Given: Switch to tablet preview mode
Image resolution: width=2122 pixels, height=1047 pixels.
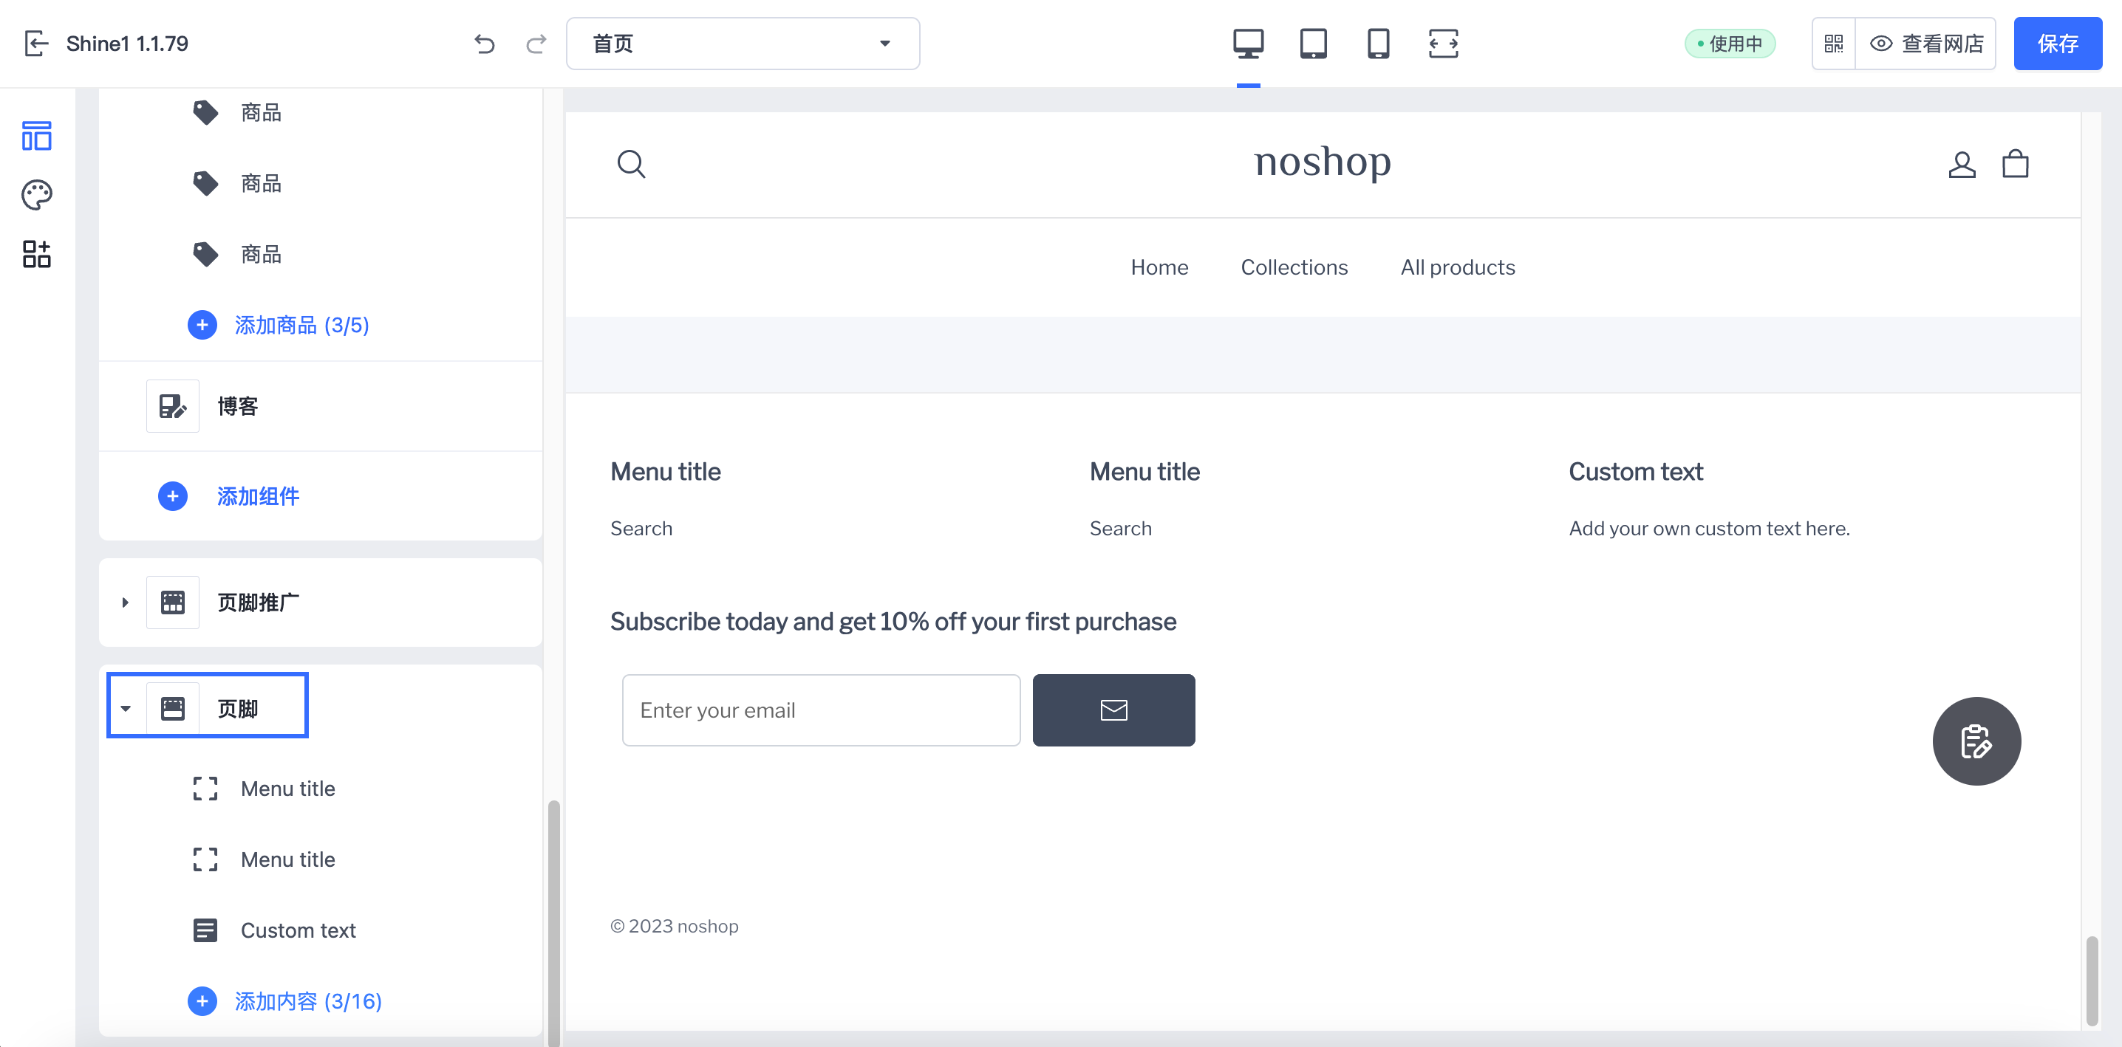Looking at the screenshot, I should [1313, 44].
